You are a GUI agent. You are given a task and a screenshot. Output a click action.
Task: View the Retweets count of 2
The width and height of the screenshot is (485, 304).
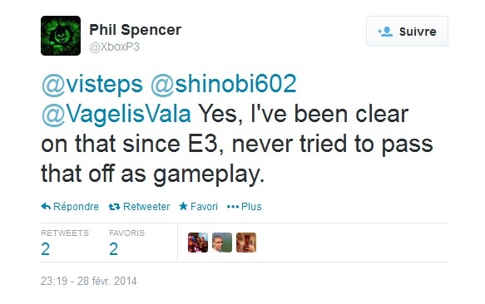(x=46, y=249)
